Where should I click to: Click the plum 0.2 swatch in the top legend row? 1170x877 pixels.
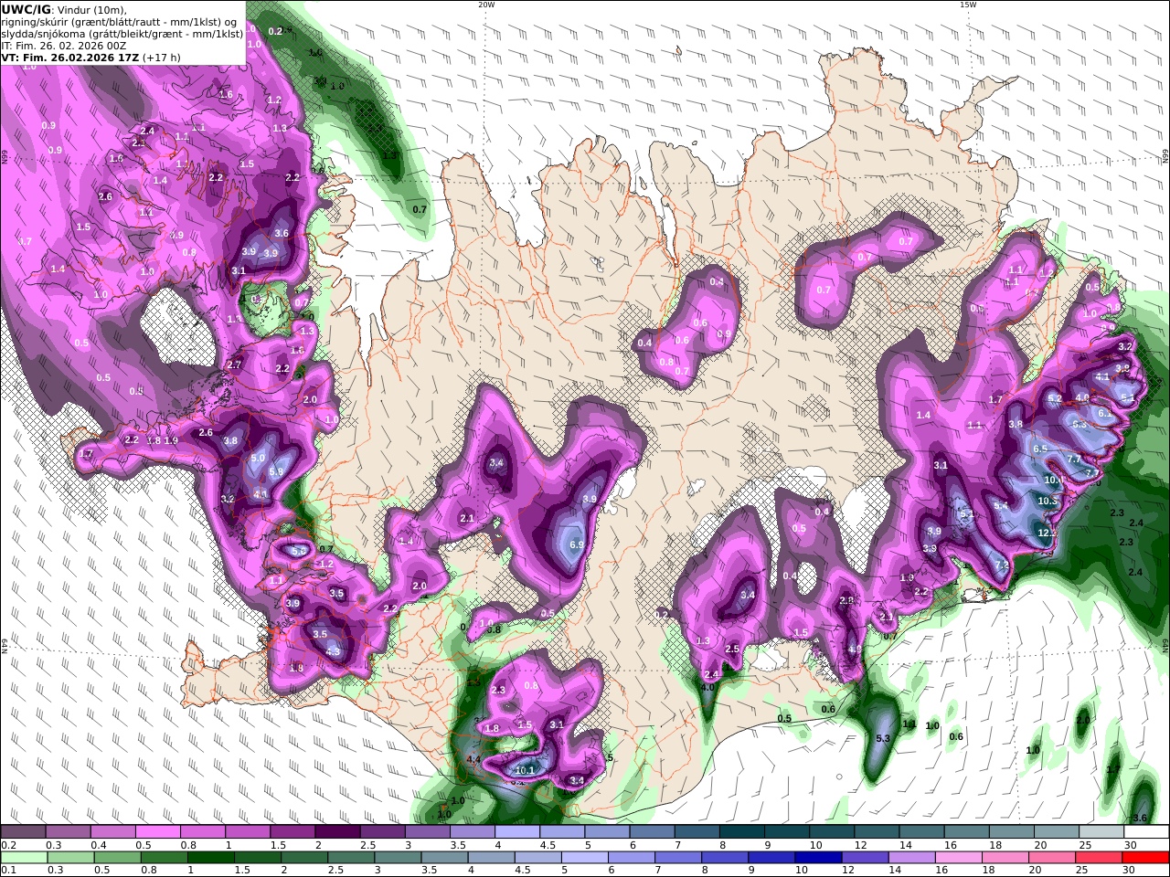pos(23,832)
